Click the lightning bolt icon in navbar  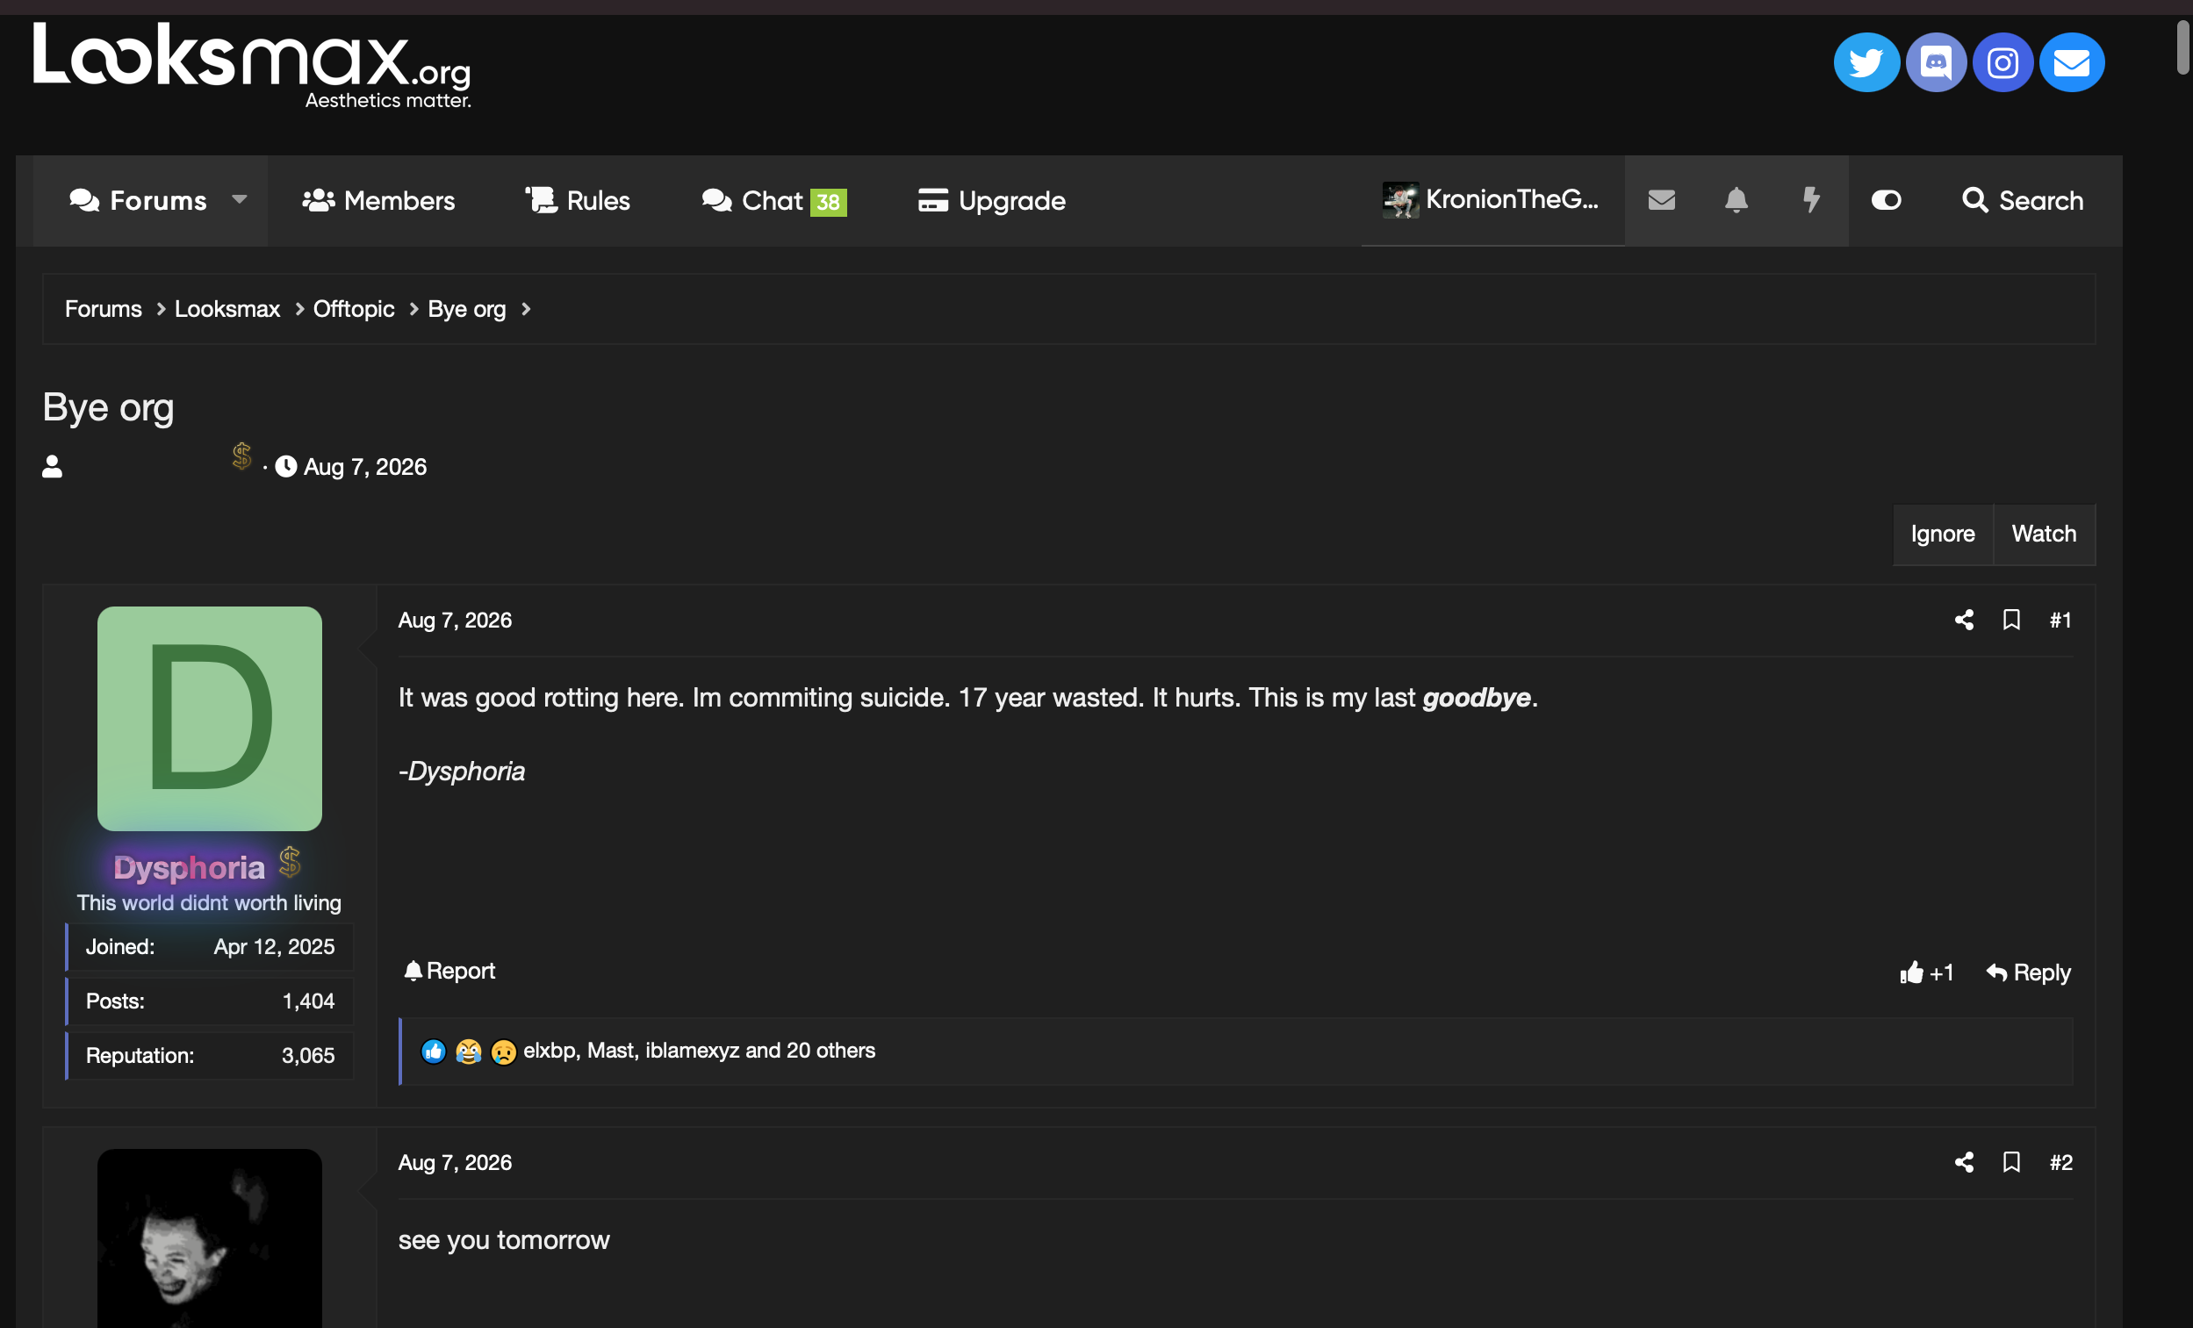1810,199
